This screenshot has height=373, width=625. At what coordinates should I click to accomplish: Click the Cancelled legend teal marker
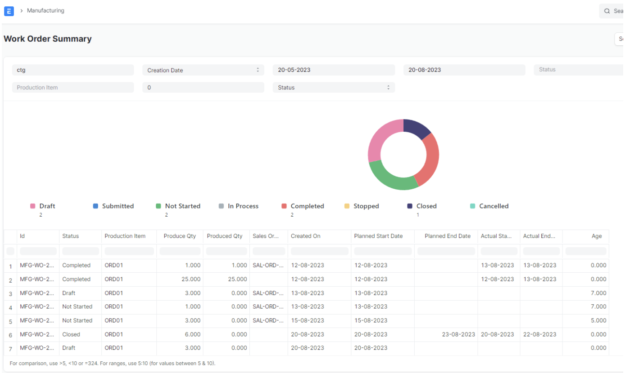click(x=472, y=206)
